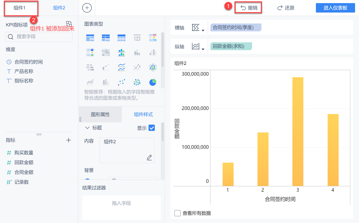359x223 pixels.
Task: Select the pie chart type icon
Action: tap(153, 82)
